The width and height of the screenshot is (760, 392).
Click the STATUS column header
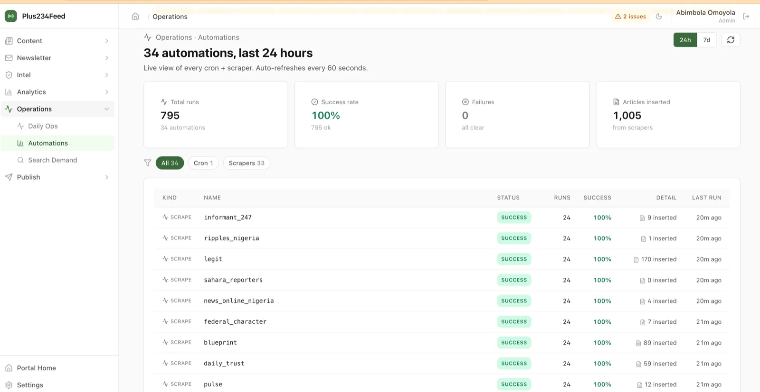(508, 198)
